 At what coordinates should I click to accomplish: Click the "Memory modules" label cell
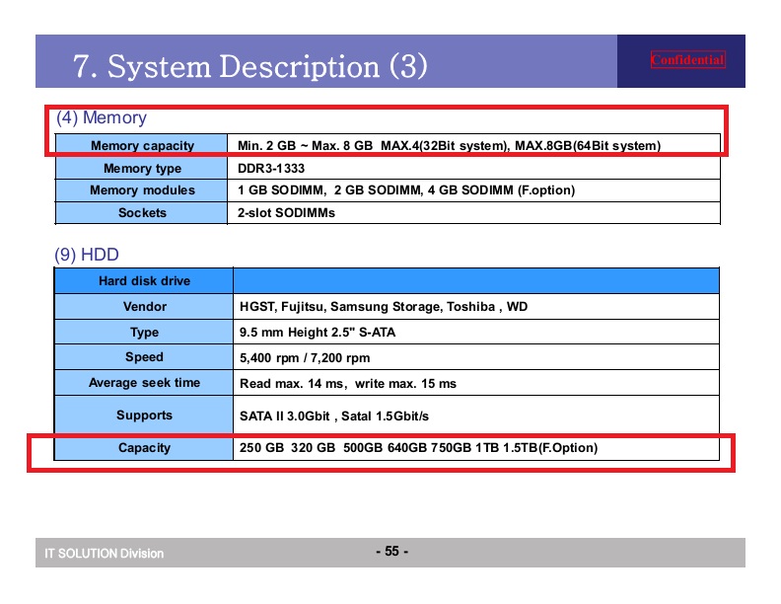[142, 190]
